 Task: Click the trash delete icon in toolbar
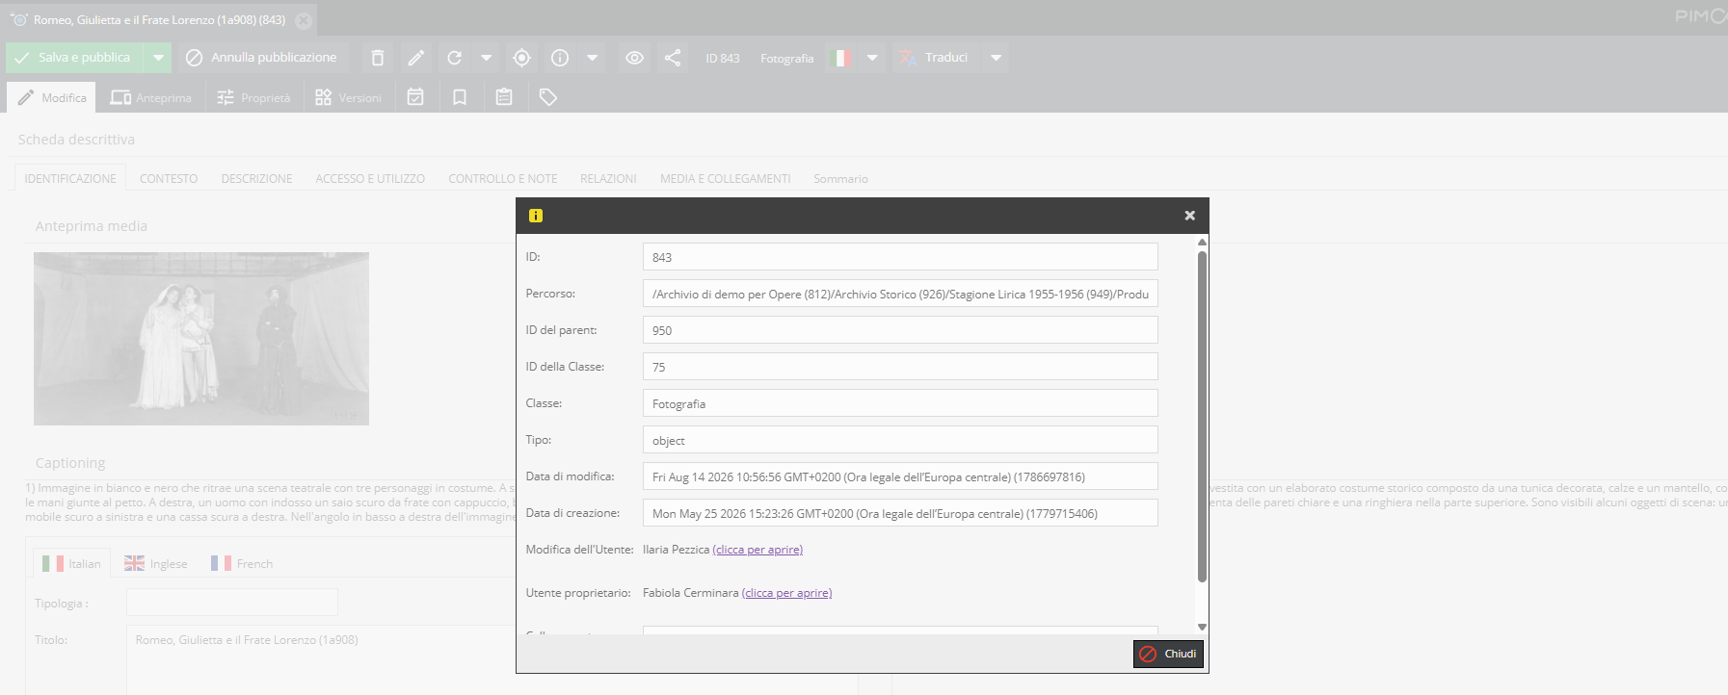pyautogui.click(x=378, y=58)
